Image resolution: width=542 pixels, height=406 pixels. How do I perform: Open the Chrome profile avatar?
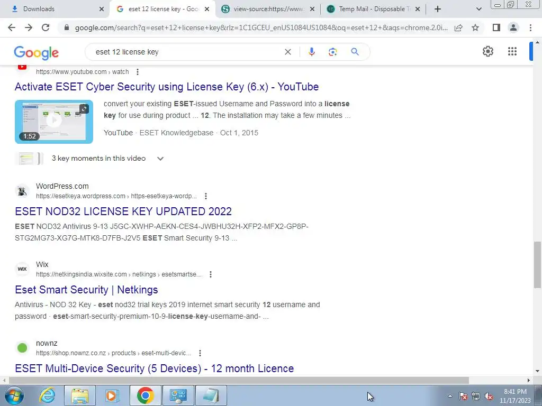coord(513,27)
